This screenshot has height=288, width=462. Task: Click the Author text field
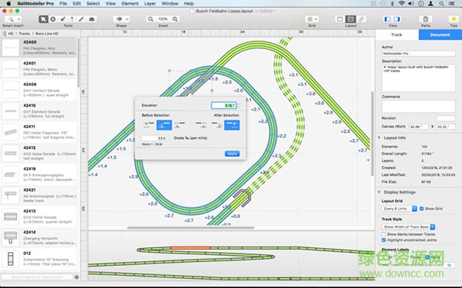(418, 54)
